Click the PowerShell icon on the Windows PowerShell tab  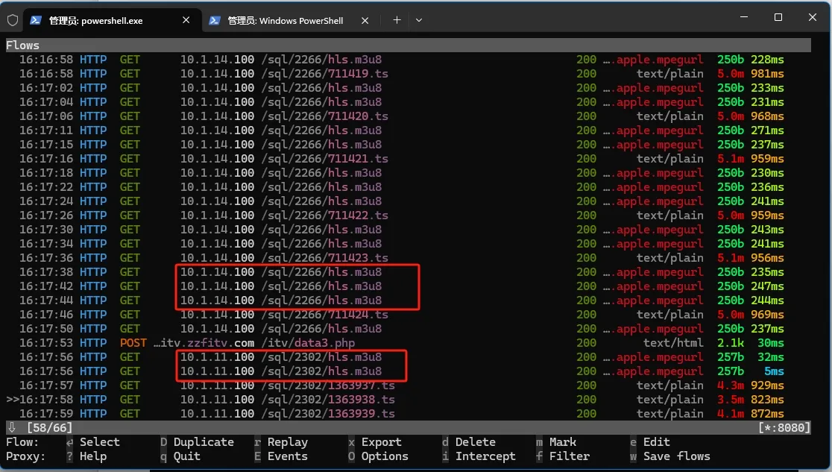214,20
